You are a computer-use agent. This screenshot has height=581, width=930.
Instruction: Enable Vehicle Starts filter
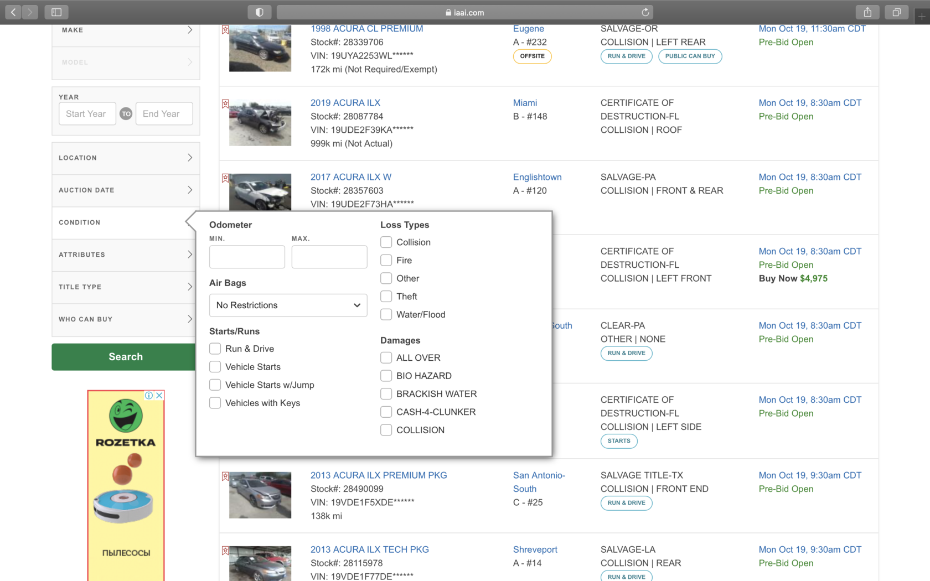click(x=215, y=367)
